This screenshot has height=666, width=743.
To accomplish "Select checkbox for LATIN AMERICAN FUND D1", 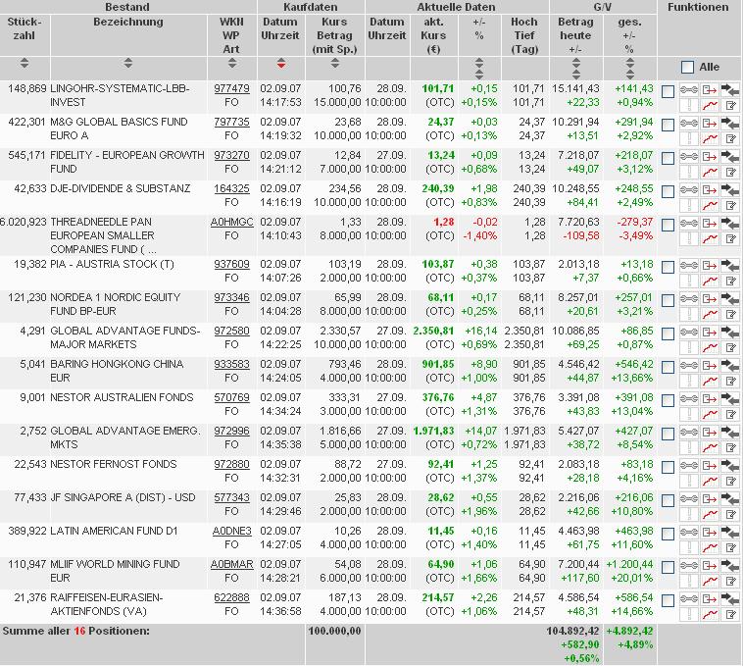I will (x=668, y=534).
